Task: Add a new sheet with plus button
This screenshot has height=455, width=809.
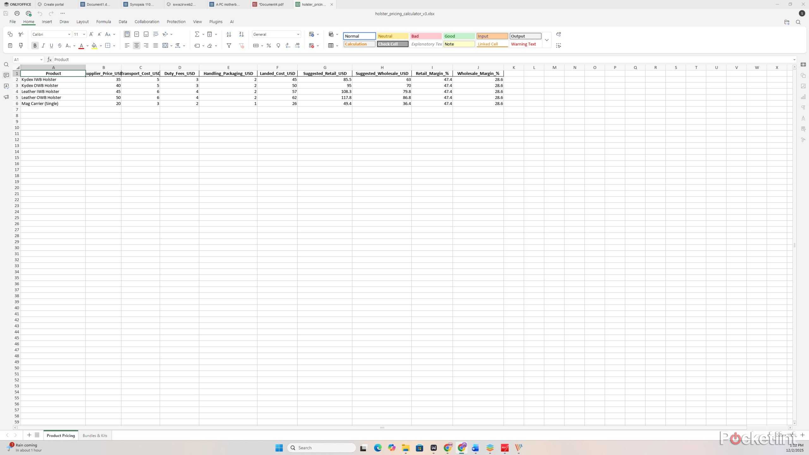Action: click(x=29, y=435)
